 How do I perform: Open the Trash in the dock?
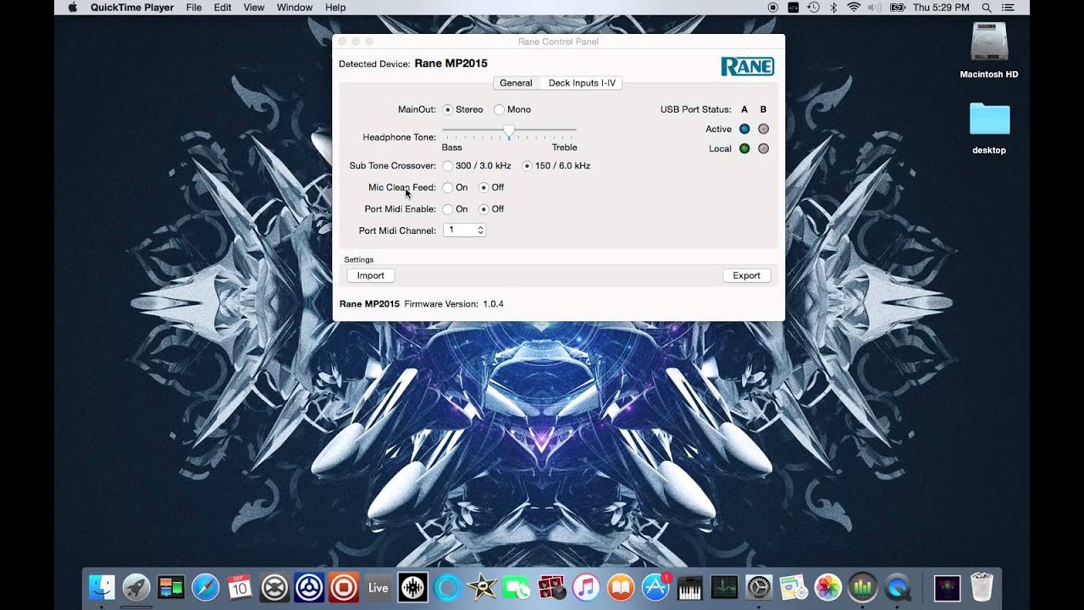pos(982,587)
